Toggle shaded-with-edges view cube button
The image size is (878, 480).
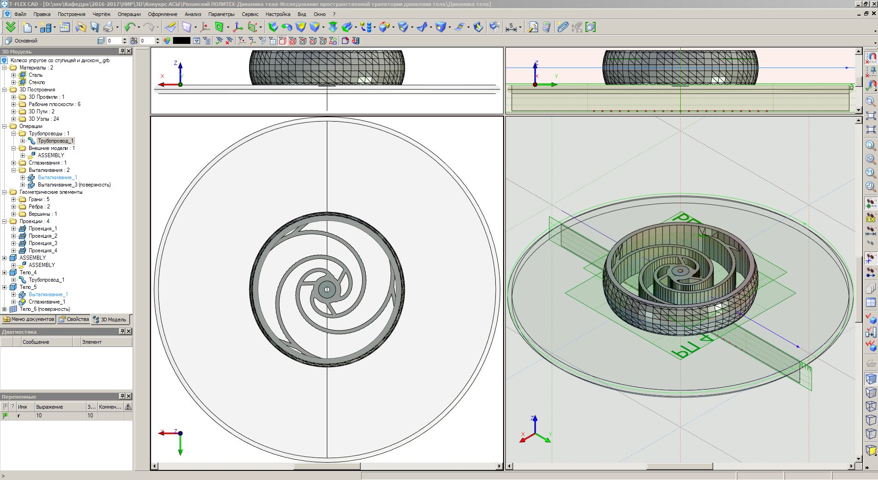pos(871,379)
